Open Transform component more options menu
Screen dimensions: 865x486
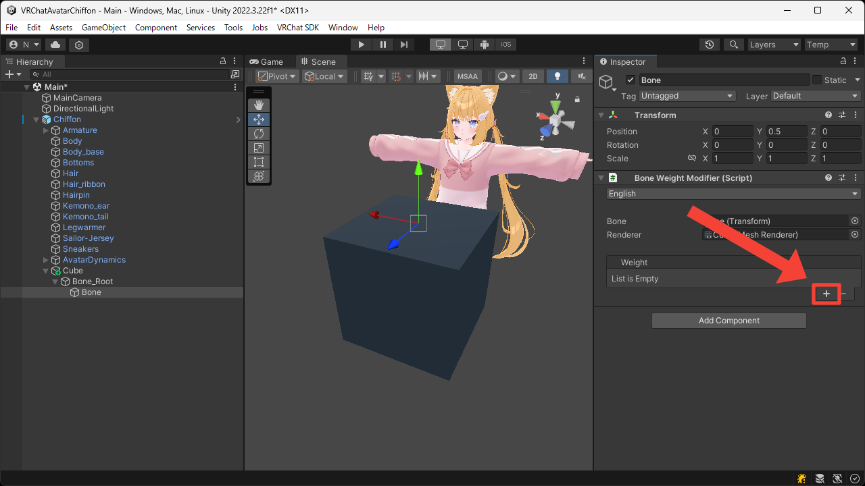coord(855,115)
